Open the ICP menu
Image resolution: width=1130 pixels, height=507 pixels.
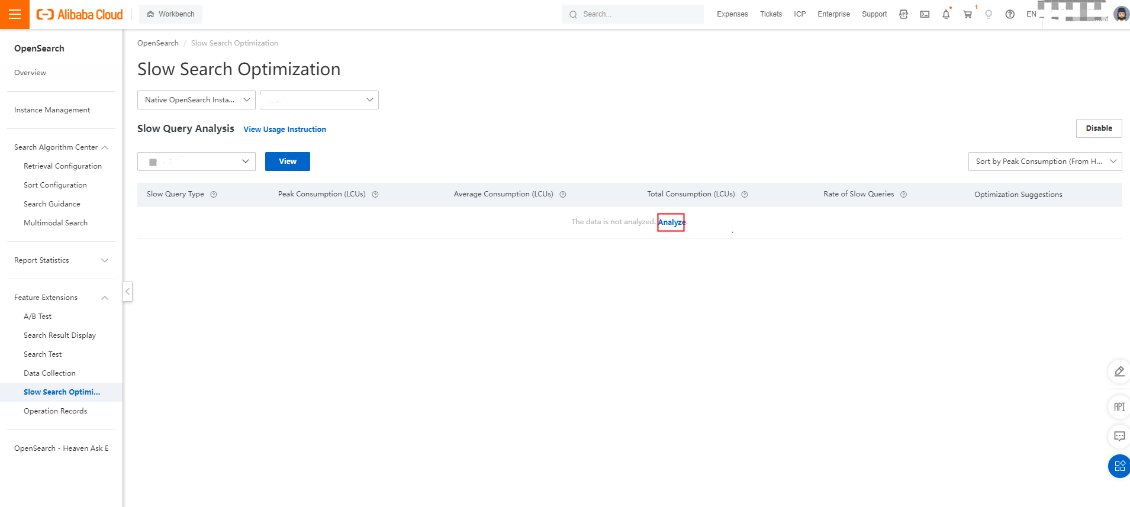tap(800, 14)
